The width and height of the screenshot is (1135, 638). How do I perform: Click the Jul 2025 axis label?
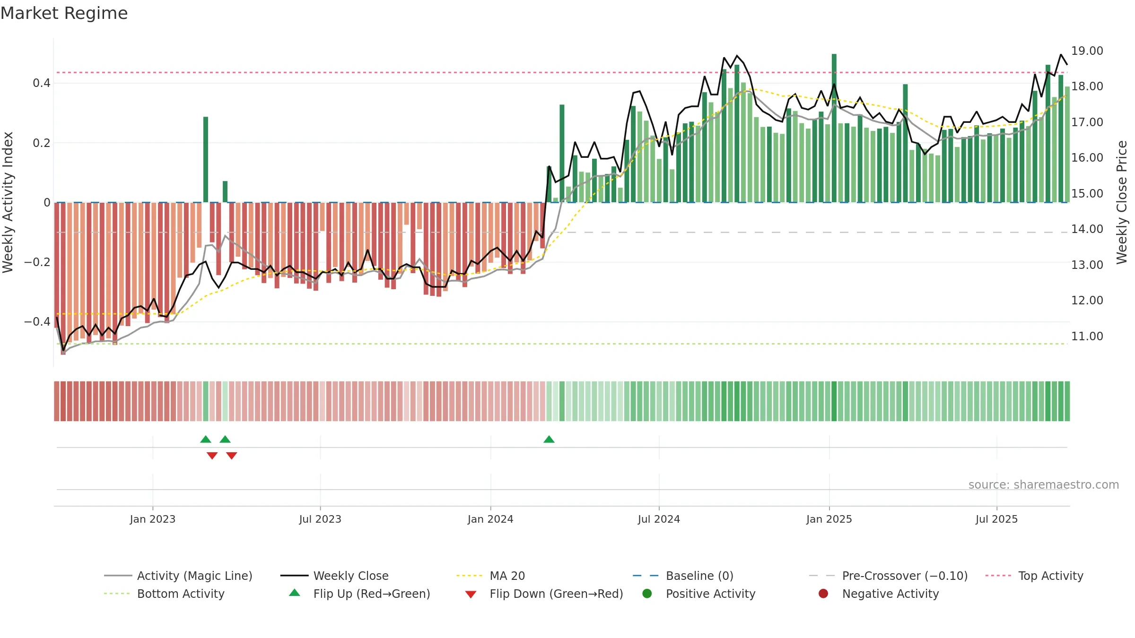[x=996, y=519]
